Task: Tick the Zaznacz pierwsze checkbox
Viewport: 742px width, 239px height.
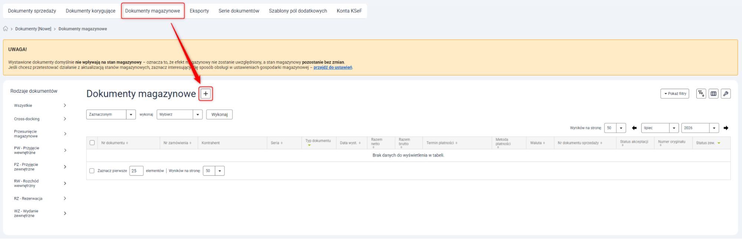Action: tap(92, 171)
